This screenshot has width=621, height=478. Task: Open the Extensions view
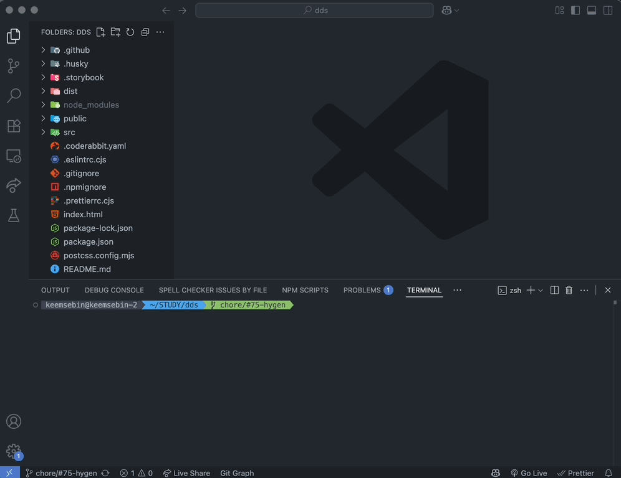coord(14,126)
